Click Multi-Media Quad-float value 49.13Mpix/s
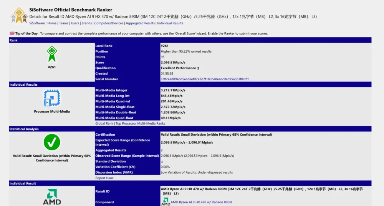 [170, 118]
